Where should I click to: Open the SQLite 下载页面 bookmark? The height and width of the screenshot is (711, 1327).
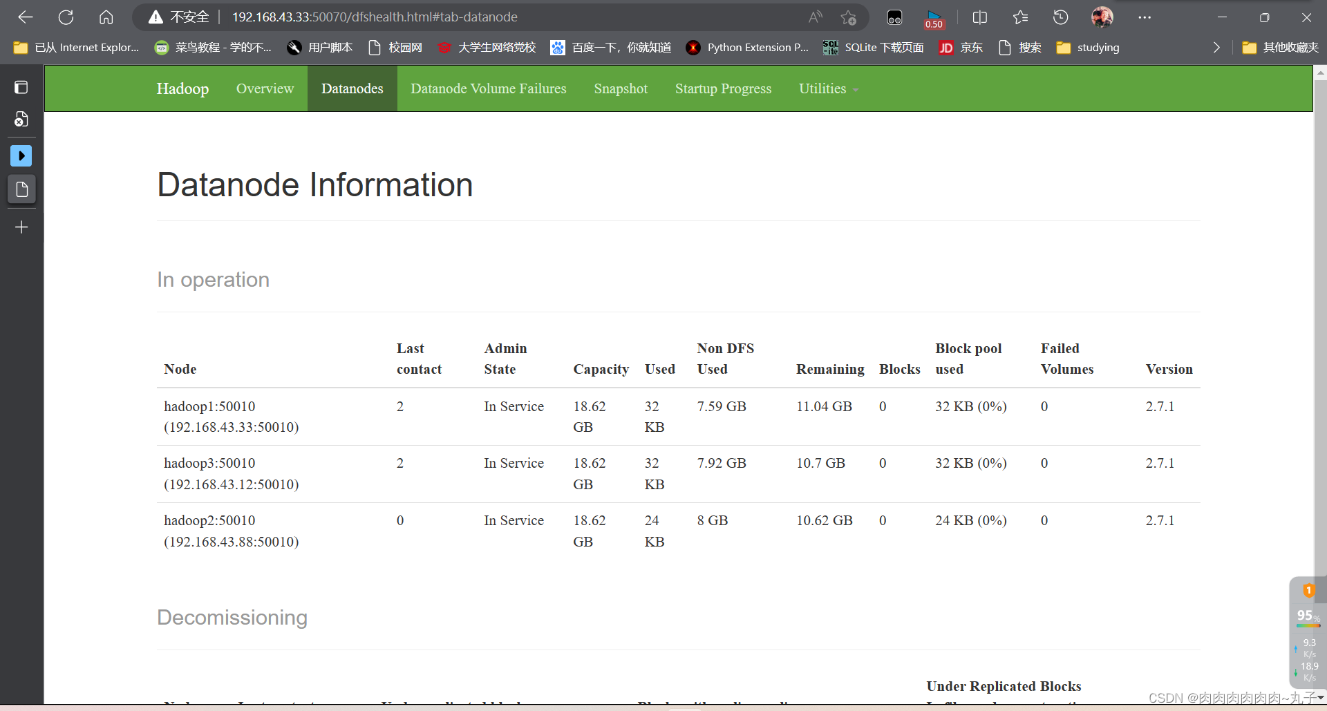(x=874, y=48)
